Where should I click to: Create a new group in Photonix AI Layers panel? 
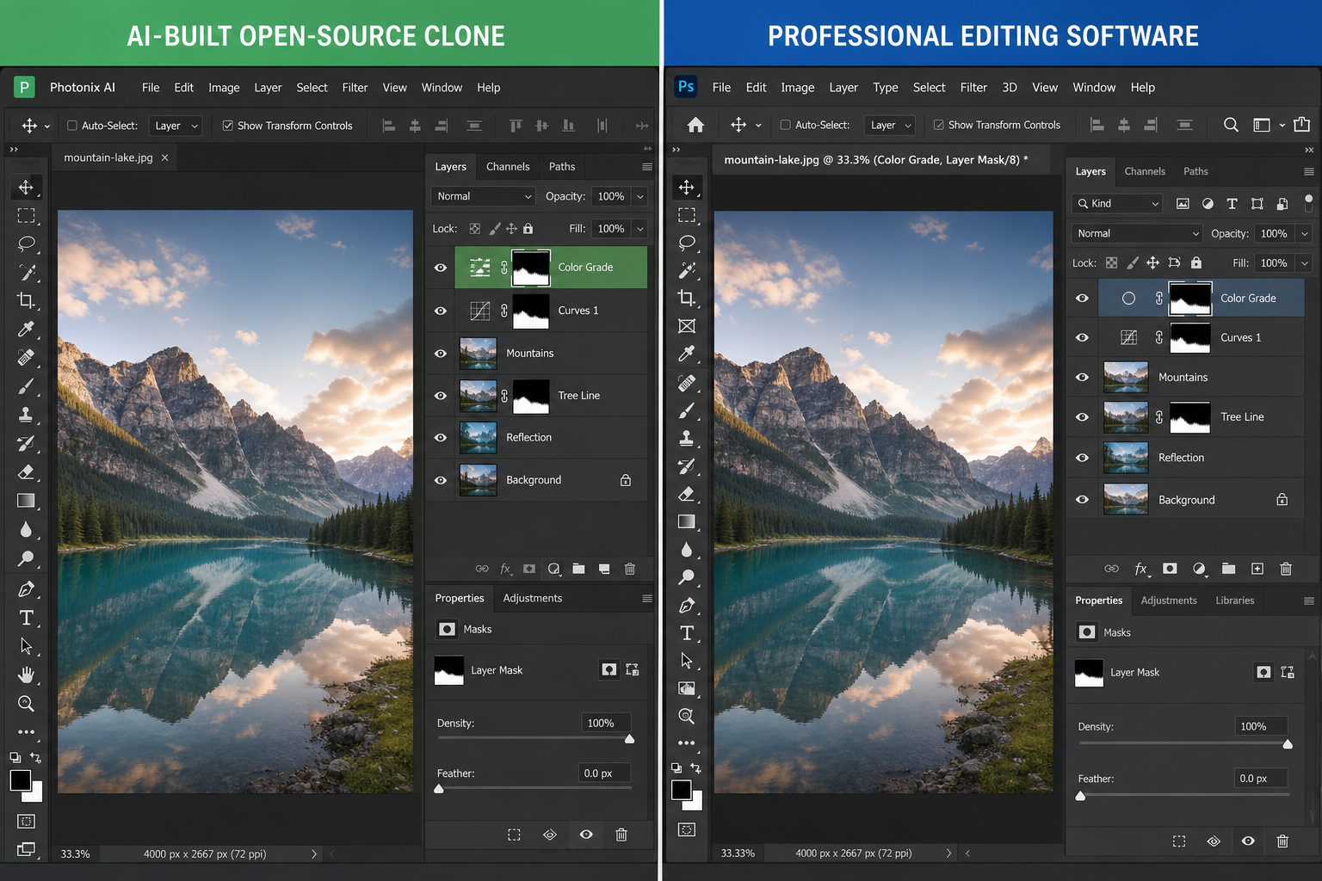(578, 569)
